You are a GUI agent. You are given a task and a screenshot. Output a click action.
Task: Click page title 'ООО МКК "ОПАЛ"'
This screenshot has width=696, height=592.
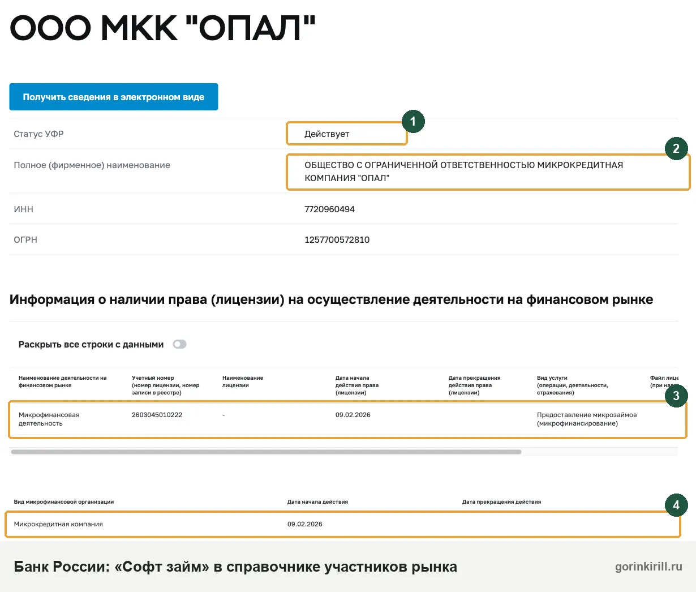162,27
